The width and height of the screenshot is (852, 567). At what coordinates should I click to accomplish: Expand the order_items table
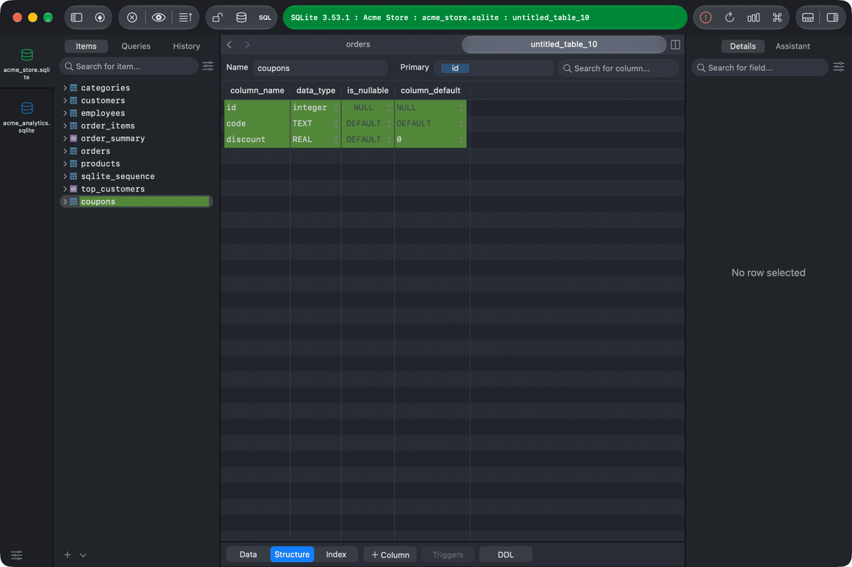pyautogui.click(x=65, y=126)
